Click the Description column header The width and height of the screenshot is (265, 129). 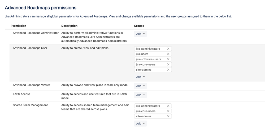click(69, 26)
